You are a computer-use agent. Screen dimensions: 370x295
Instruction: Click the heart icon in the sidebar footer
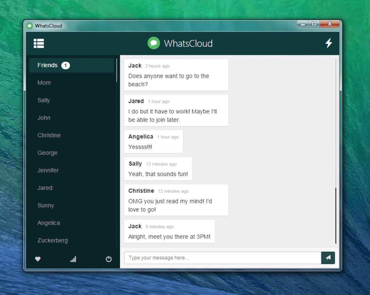click(x=38, y=259)
